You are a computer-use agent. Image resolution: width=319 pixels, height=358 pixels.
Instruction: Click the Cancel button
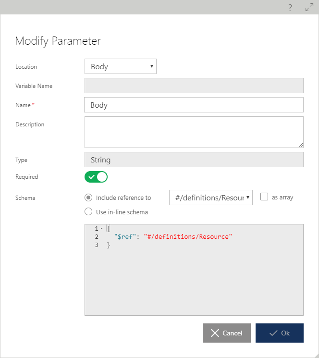tap(227, 333)
